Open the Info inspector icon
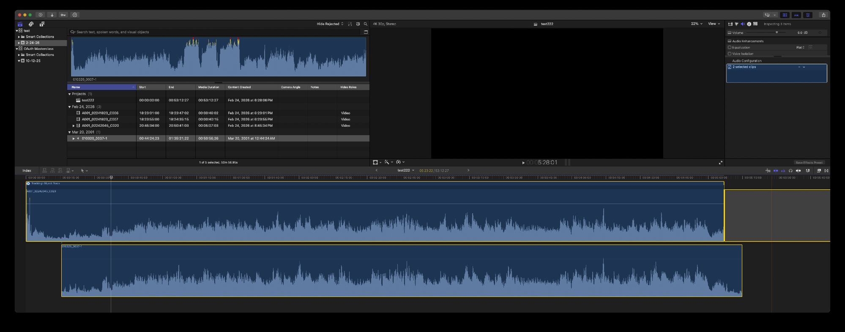 coord(749,24)
